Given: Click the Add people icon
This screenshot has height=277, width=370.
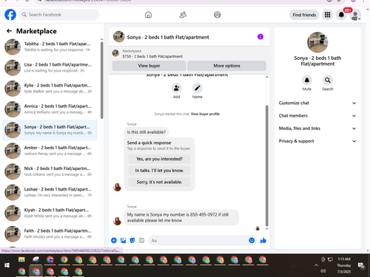Looking at the screenshot, I should click(176, 88).
